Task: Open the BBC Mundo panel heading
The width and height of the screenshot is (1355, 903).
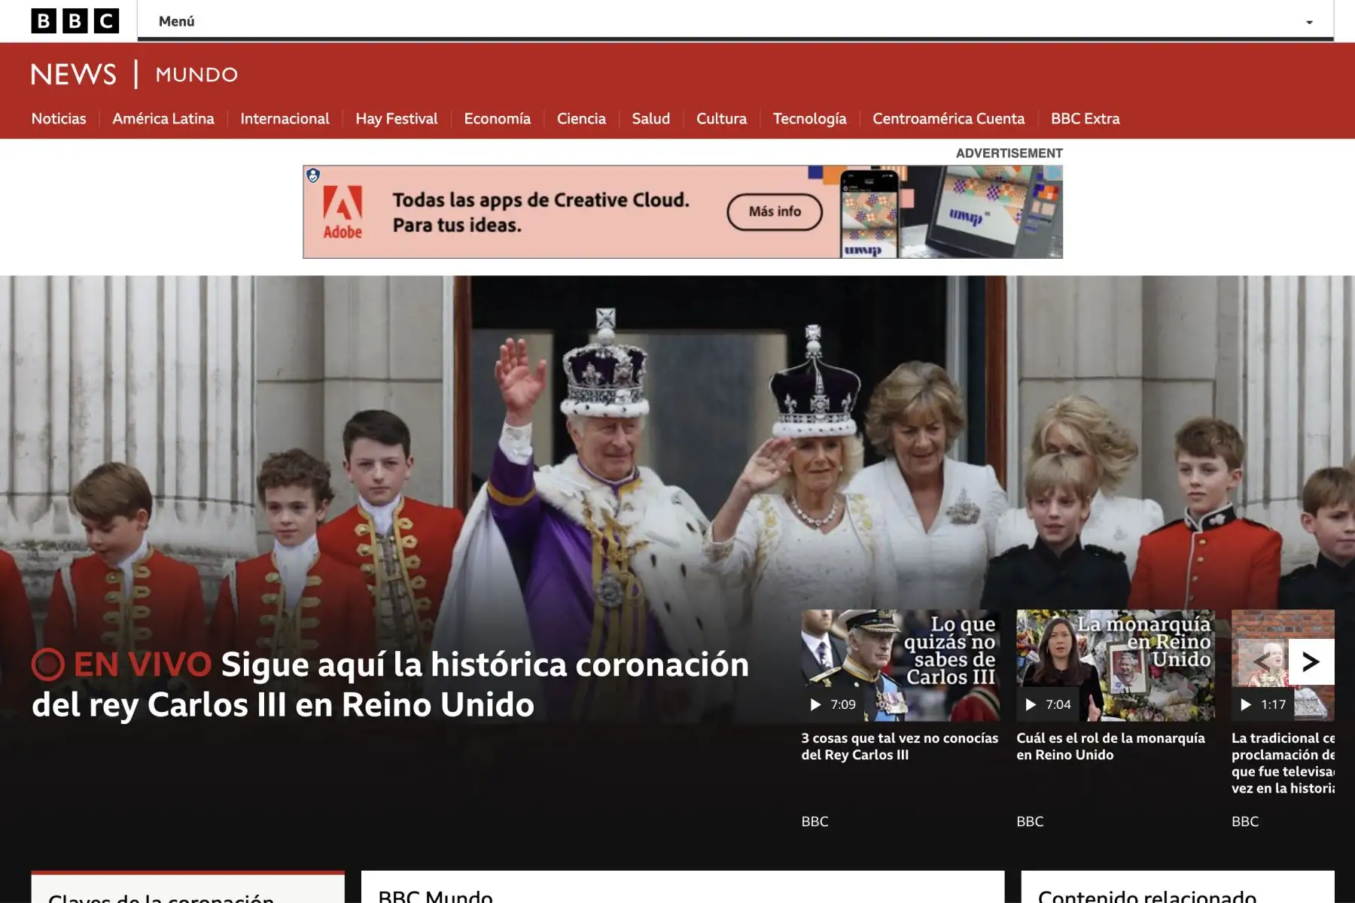Action: pyautogui.click(x=435, y=895)
